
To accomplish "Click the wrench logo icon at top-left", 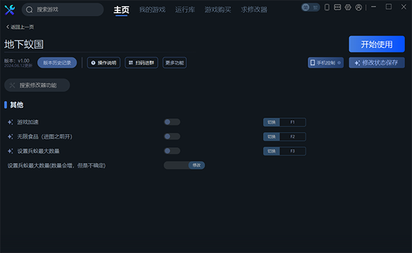I will 10,10.
